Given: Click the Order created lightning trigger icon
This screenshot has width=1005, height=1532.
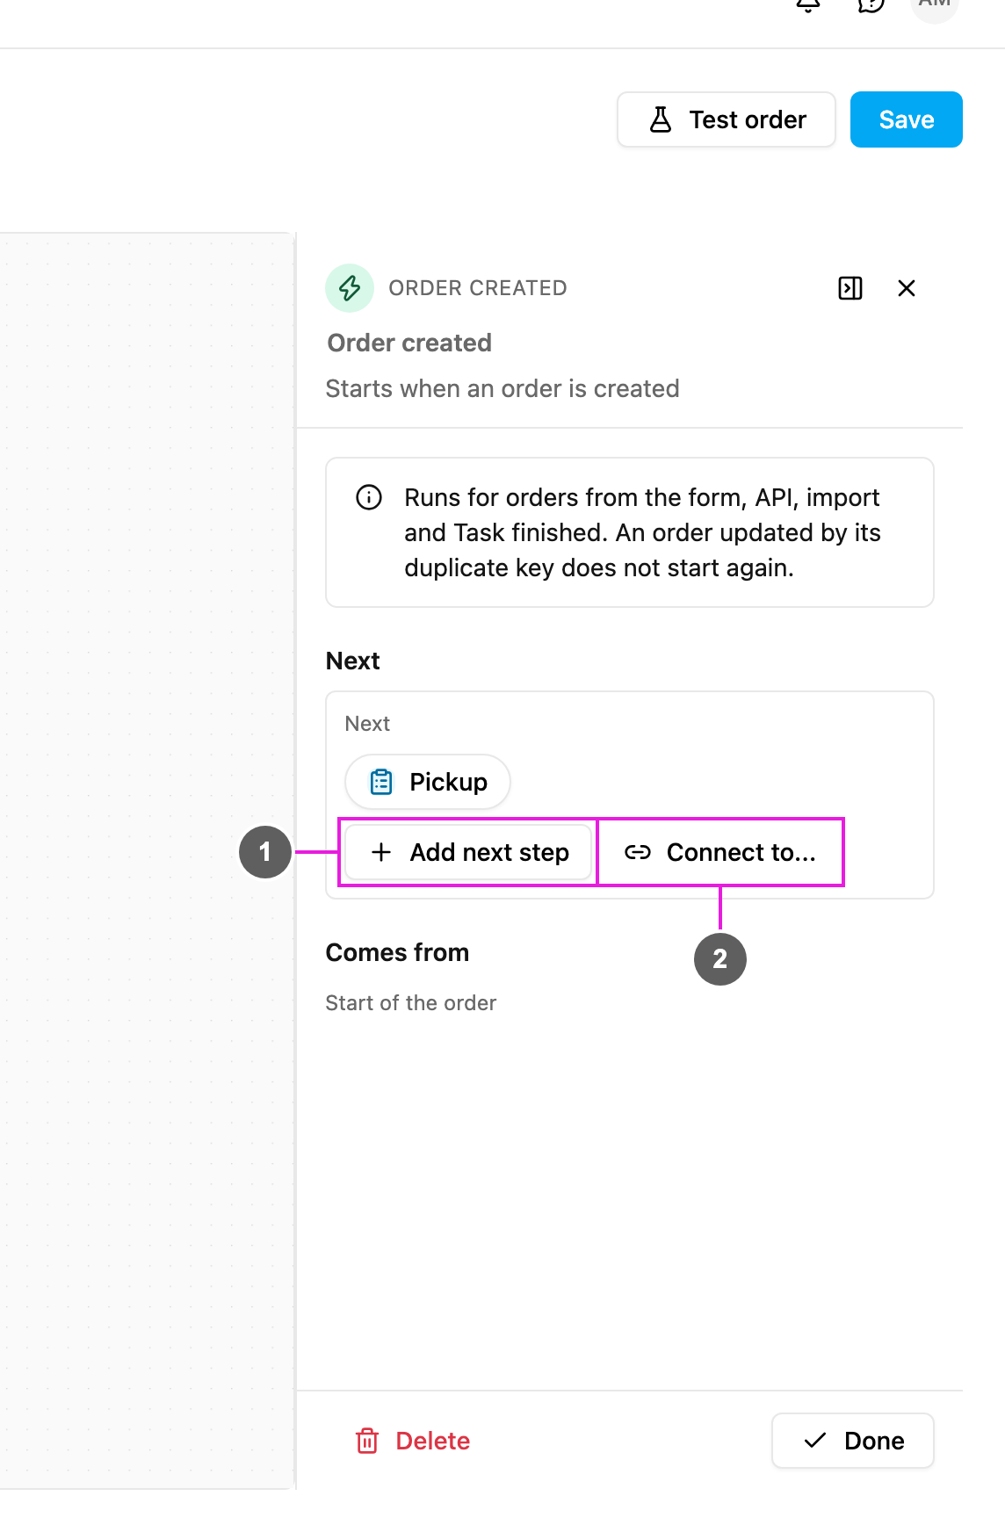Looking at the screenshot, I should click(350, 288).
